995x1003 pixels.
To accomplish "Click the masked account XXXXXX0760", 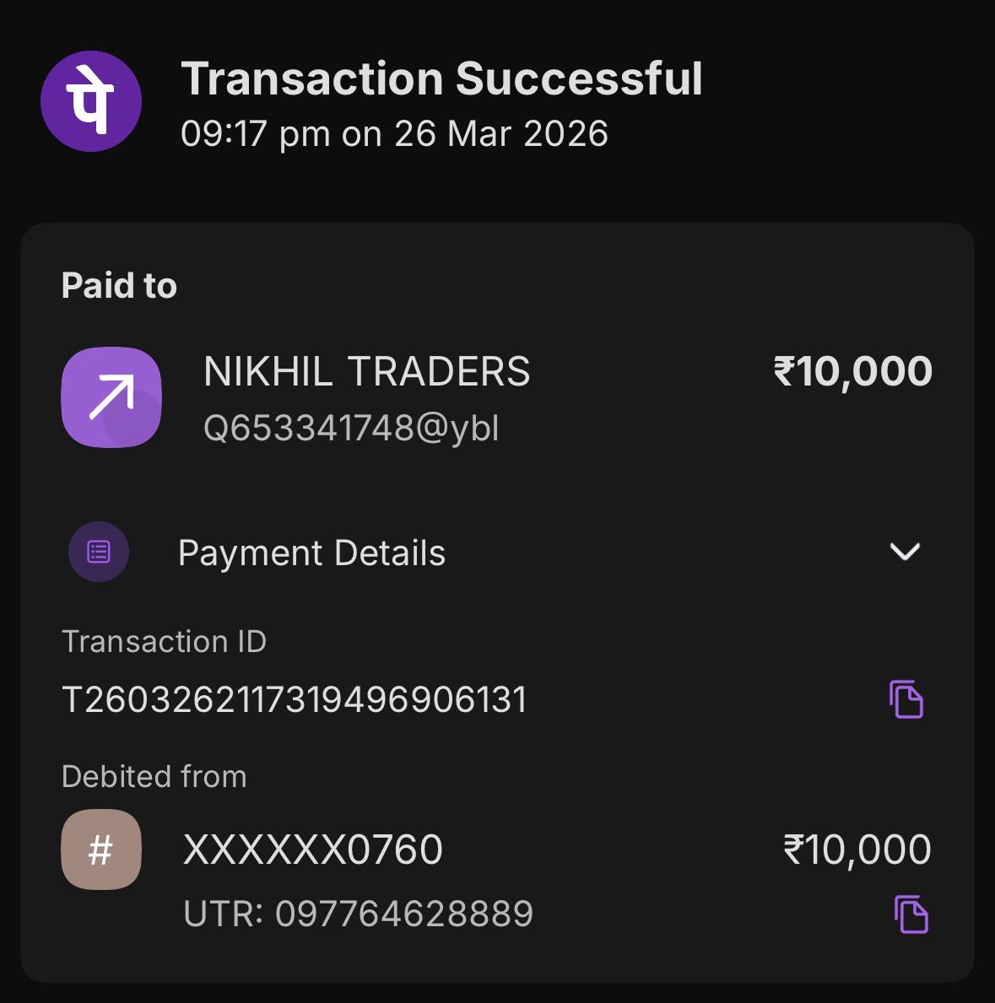I will [313, 849].
